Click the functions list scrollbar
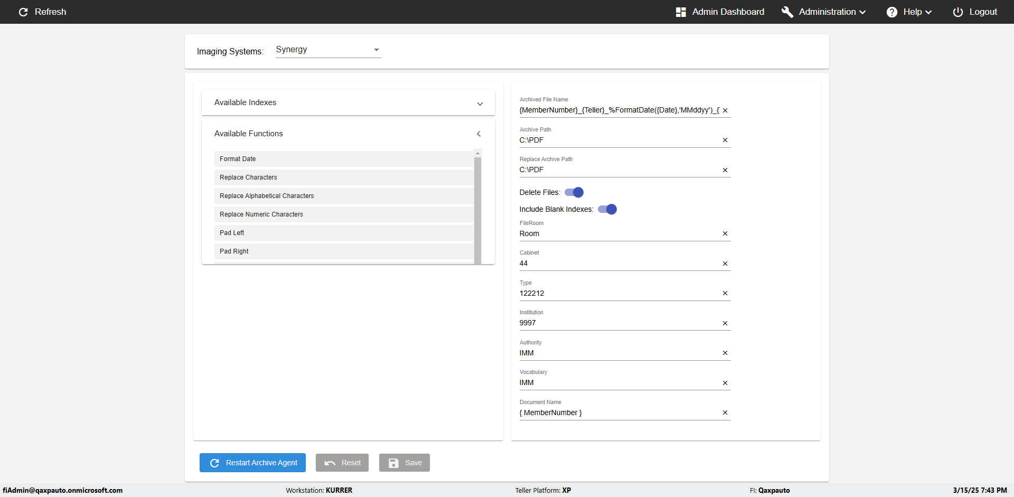 pos(477,211)
